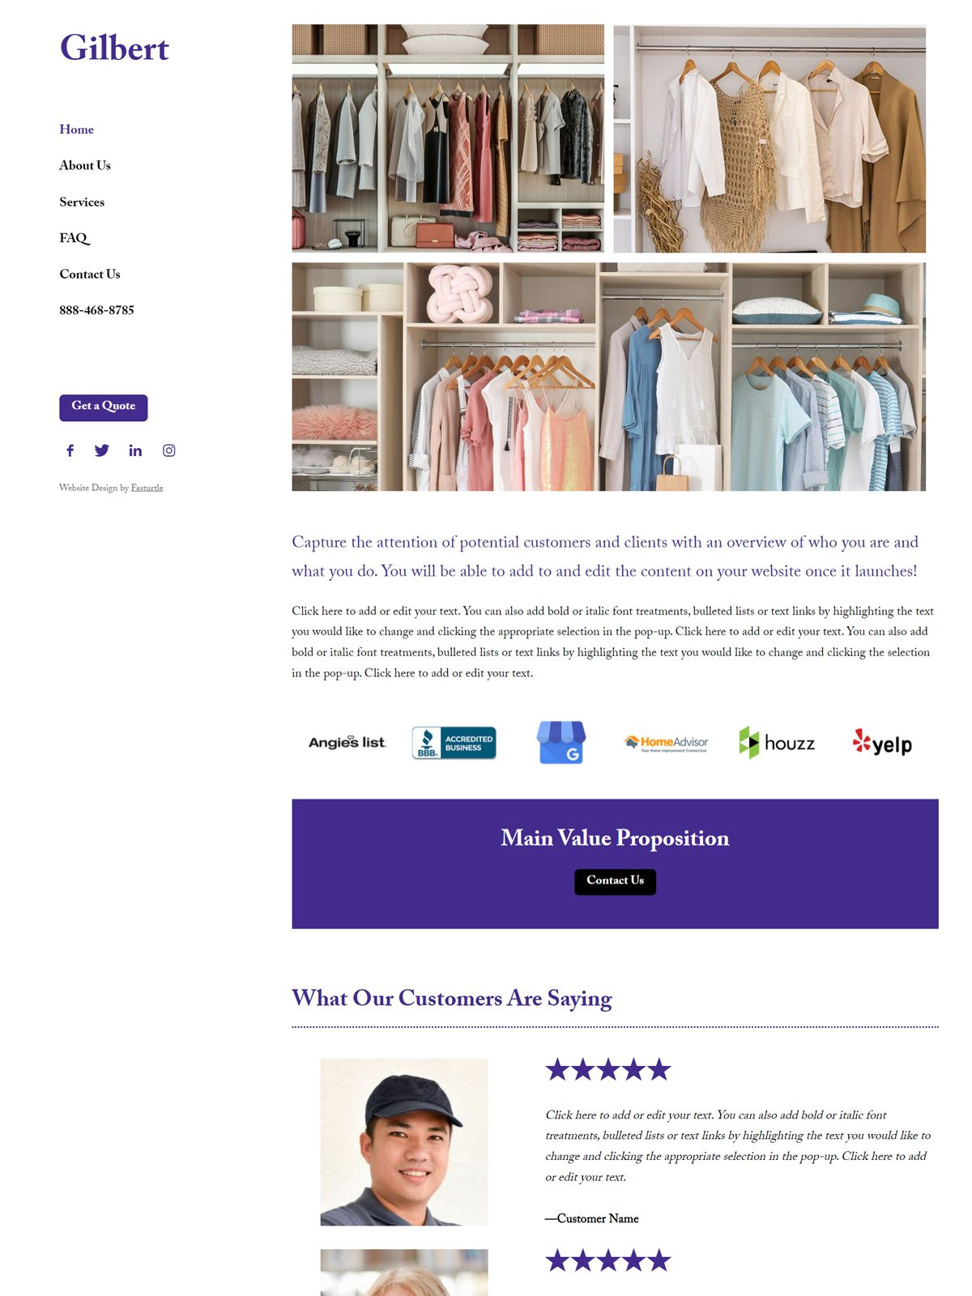The width and height of the screenshot is (972, 1296).
Task: Open the About Us page
Action: coord(85,165)
